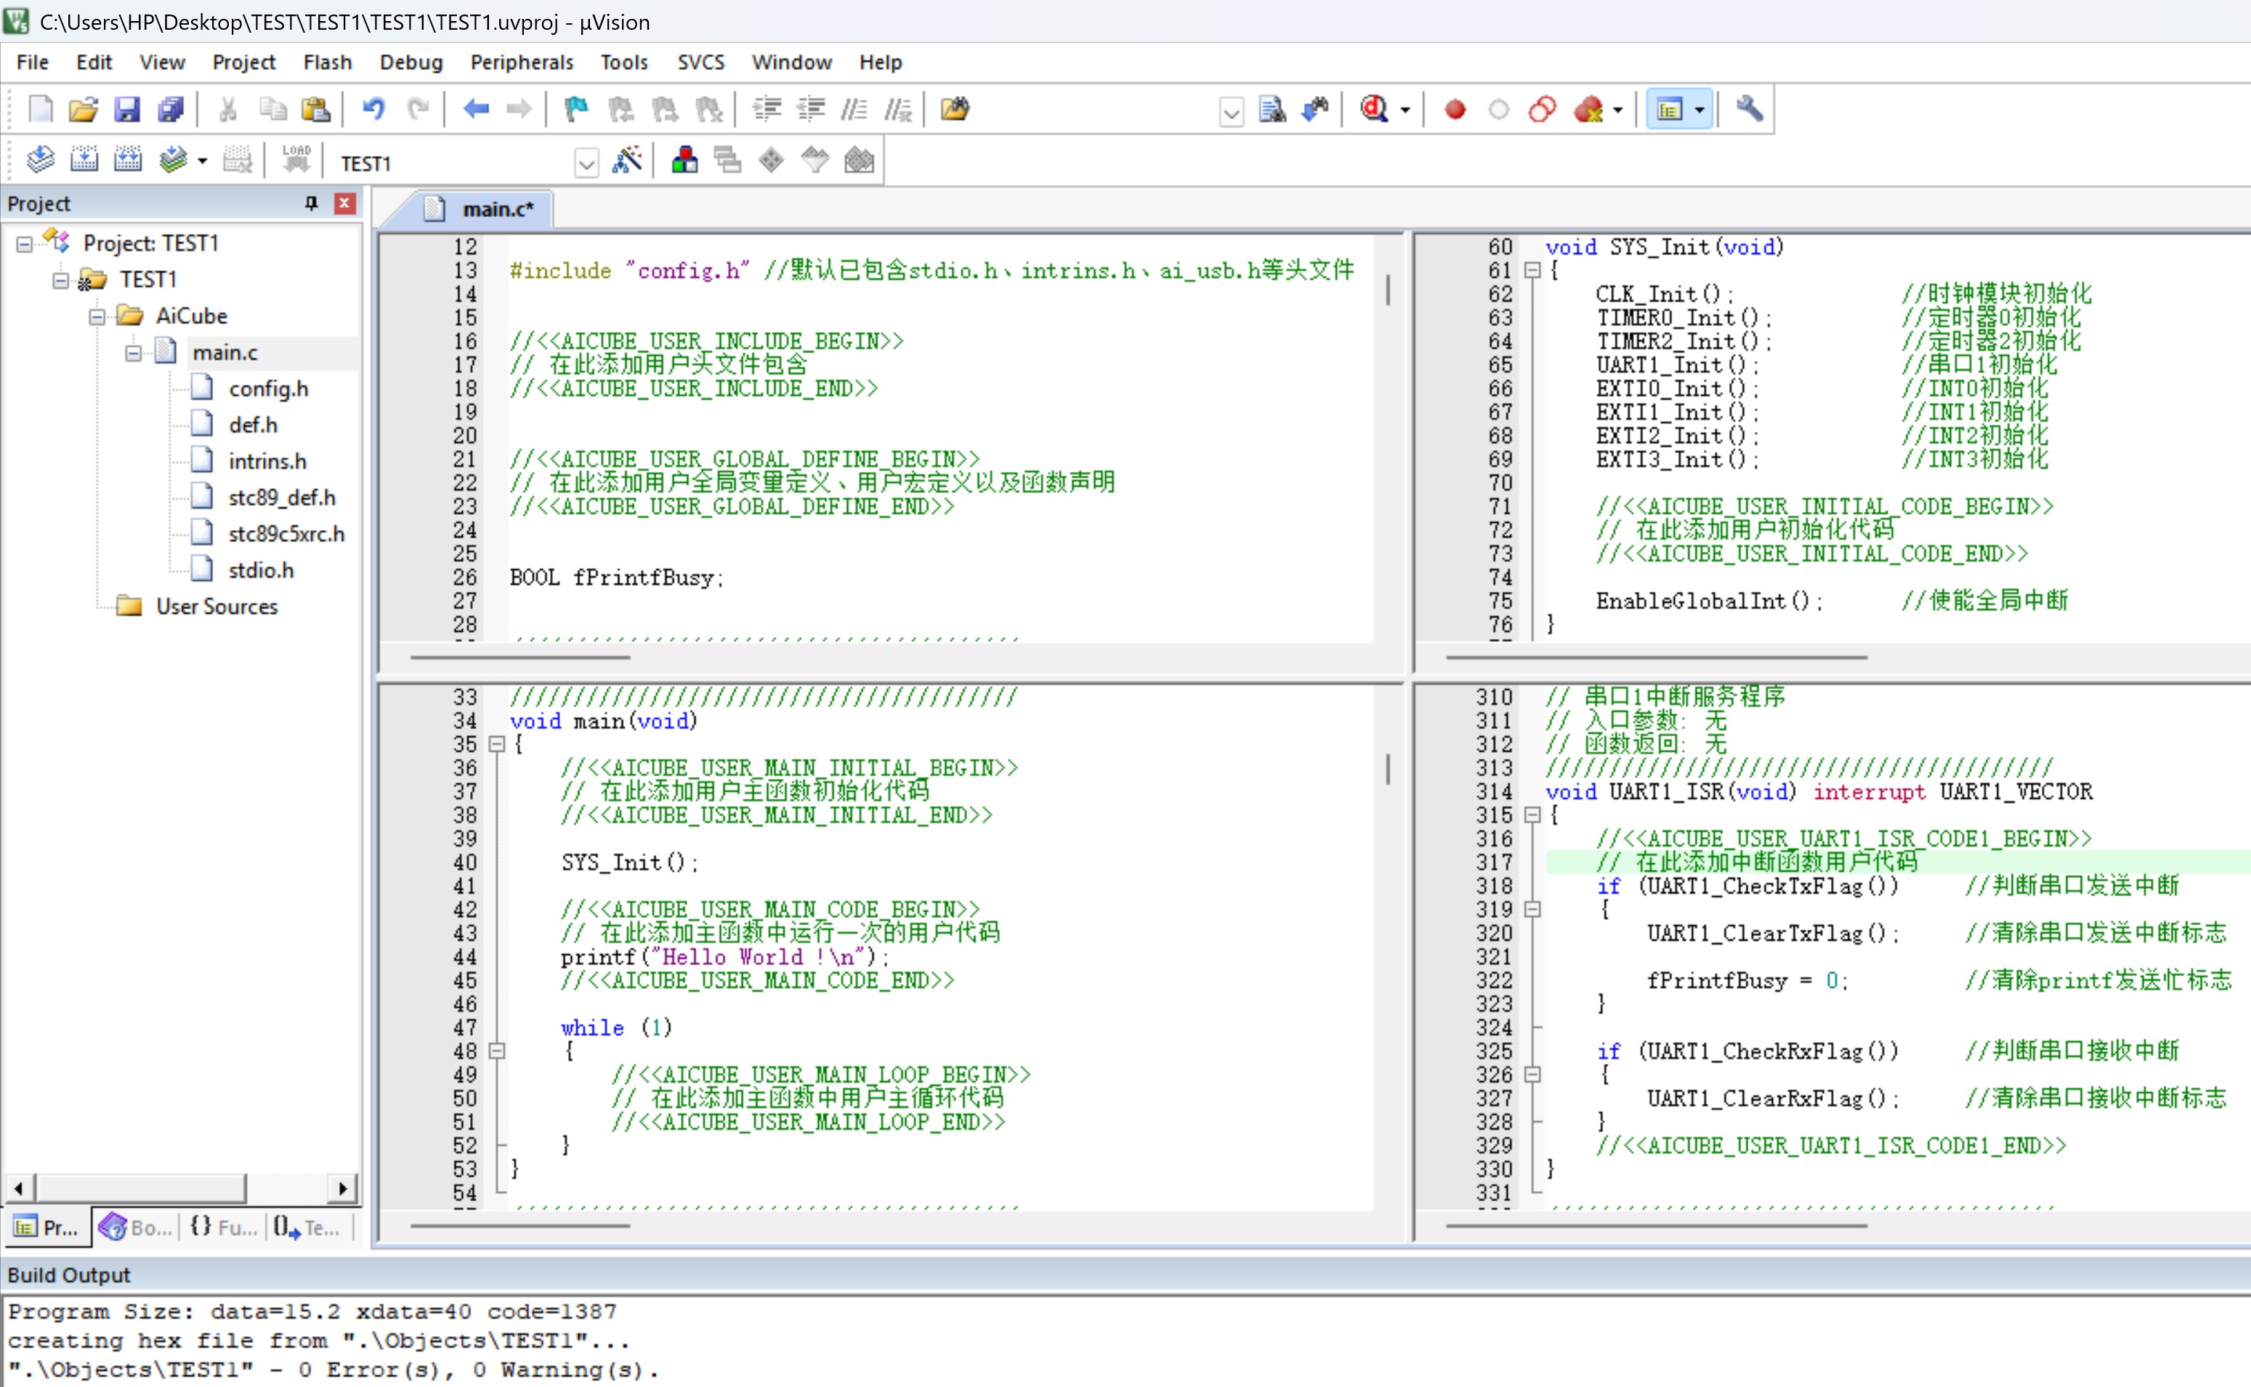Viewport: 2251px width, 1387px height.
Task: Open the kill-breakpoints dropdown arrow
Action: (1618, 110)
